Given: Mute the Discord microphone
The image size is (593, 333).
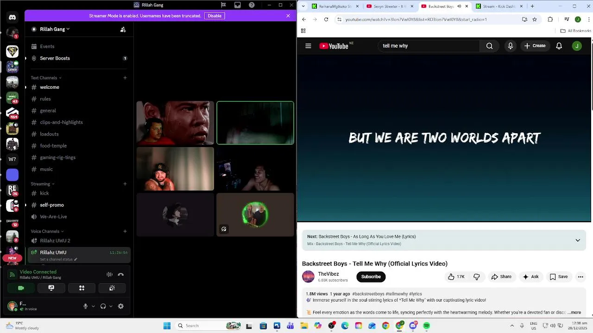Looking at the screenshot, I should click(x=85, y=306).
